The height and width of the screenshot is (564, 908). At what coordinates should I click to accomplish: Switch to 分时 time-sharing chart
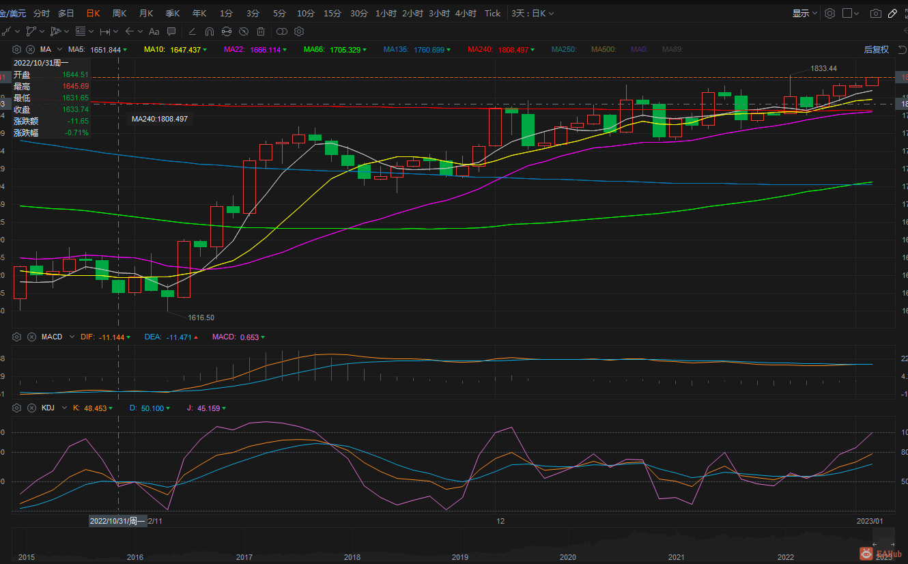point(42,13)
